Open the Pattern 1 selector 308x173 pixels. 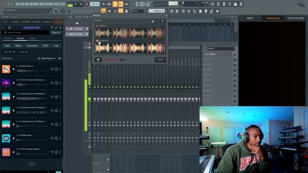point(156,11)
